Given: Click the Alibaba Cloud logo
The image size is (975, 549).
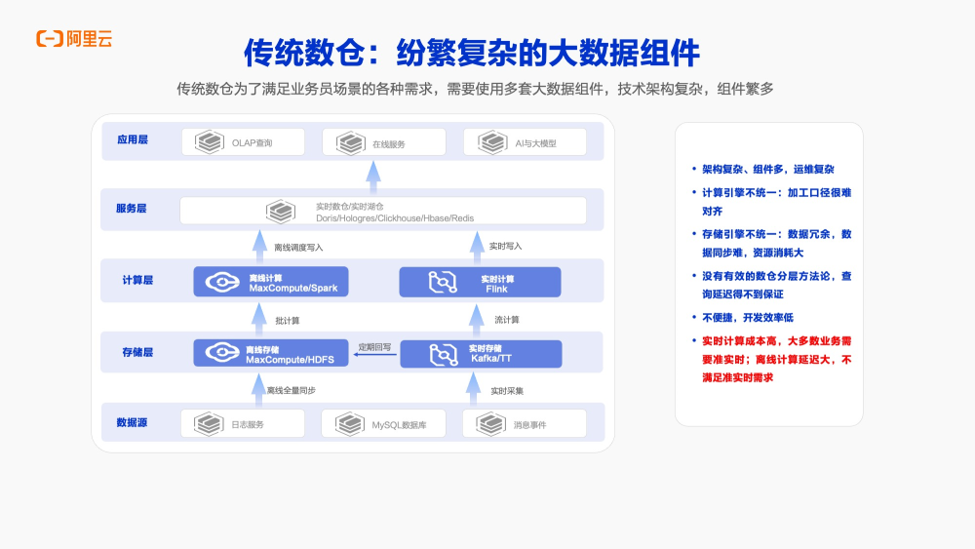Looking at the screenshot, I should [74, 39].
